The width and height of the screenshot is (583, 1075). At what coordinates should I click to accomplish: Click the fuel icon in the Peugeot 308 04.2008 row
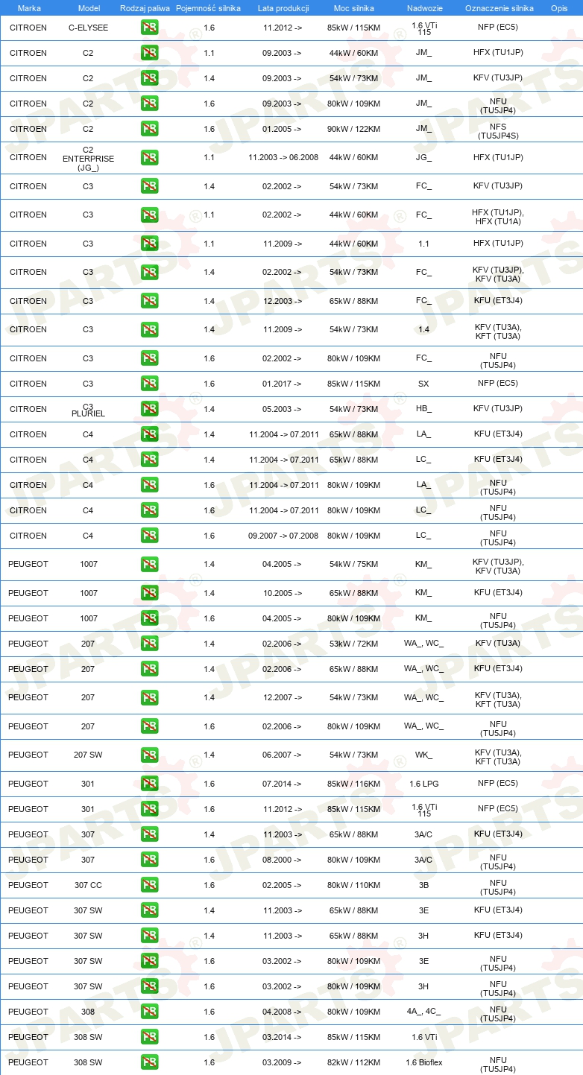pyautogui.click(x=149, y=1012)
